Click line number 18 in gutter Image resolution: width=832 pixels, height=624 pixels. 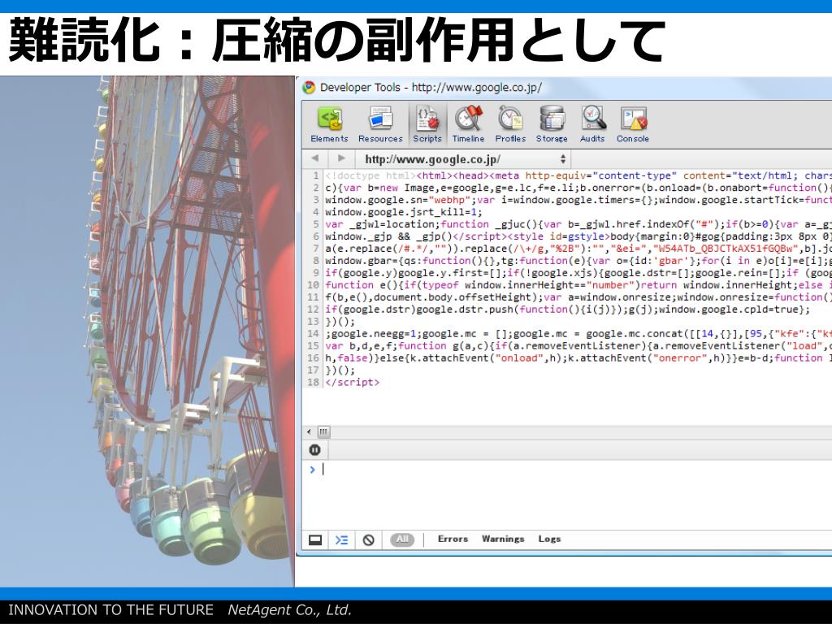(x=313, y=382)
